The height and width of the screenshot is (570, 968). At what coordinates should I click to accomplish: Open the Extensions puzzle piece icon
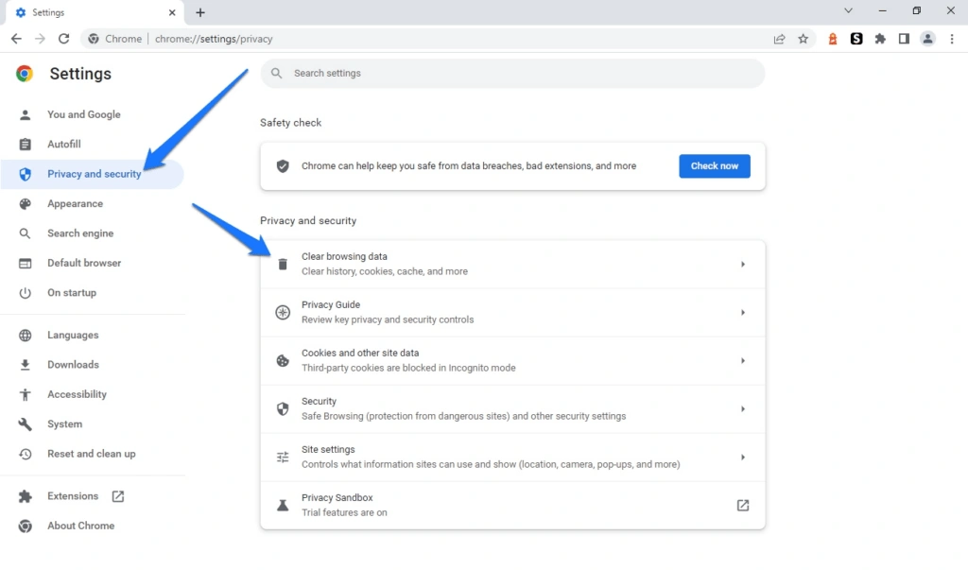(880, 39)
